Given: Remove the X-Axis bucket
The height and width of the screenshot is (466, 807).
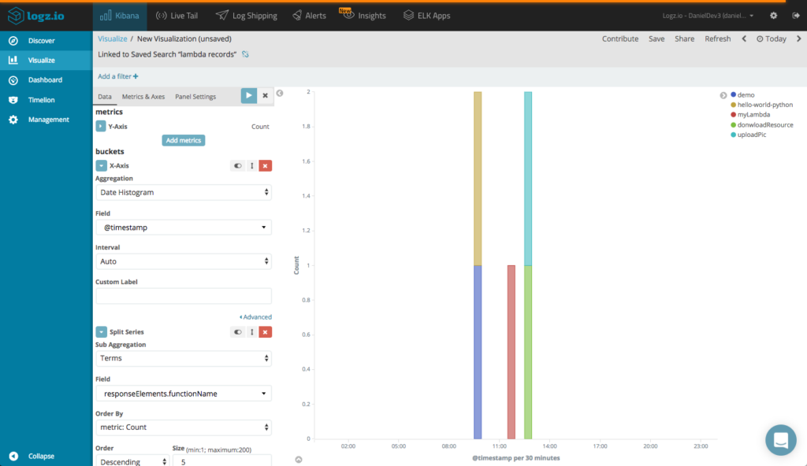Looking at the screenshot, I should (x=266, y=166).
